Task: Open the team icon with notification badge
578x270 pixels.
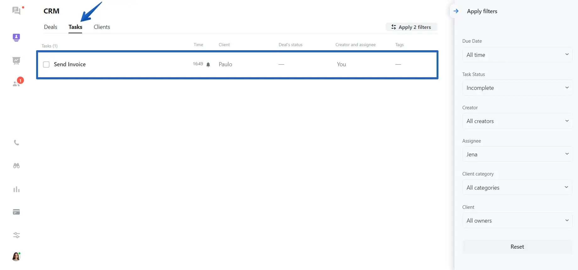Action: coord(16,84)
